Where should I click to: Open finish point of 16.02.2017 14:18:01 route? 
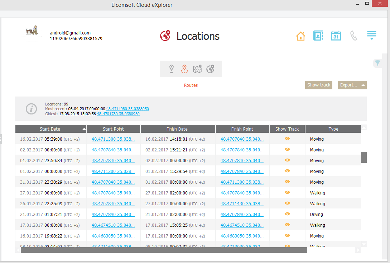point(242,139)
